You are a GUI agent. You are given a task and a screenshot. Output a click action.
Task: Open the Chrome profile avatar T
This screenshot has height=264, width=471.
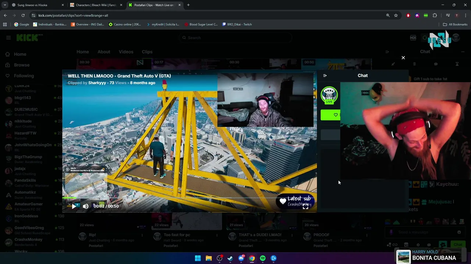[x=457, y=15]
